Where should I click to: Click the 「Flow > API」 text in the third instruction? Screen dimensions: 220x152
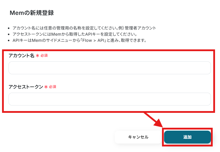tap(94, 40)
